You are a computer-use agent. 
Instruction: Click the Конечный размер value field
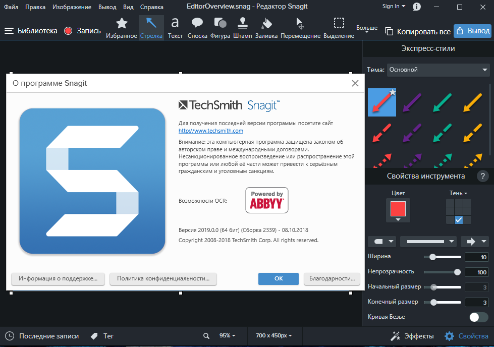(x=477, y=303)
